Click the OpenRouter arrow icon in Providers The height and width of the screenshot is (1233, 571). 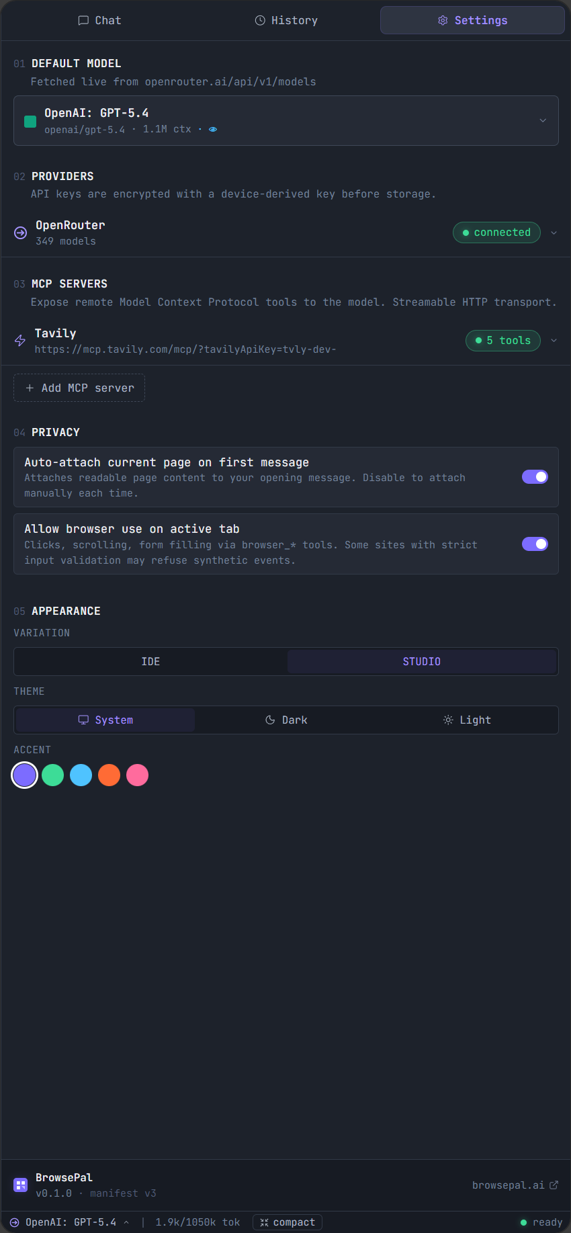coord(19,232)
